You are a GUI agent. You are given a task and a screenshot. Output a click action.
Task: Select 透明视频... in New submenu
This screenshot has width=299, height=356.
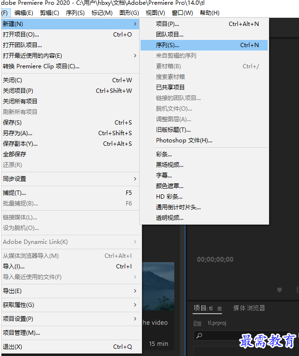[204, 218]
